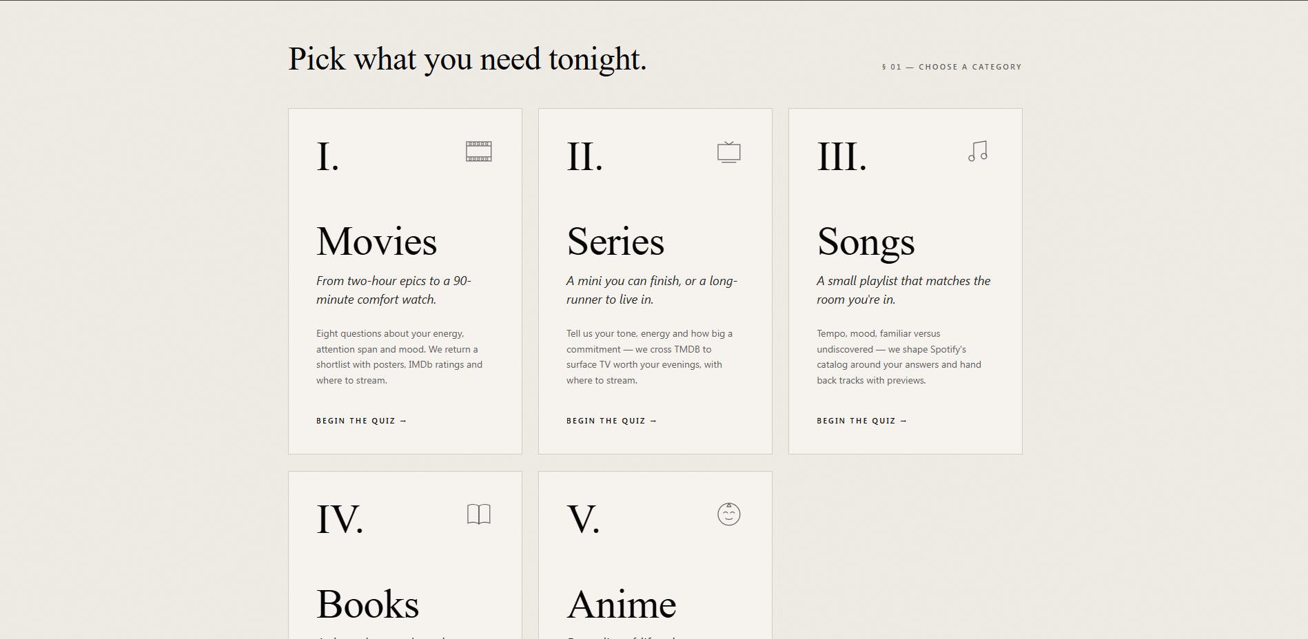
Task: Click the '§ 01 — CHOOSE A CATEGORY' label
Action: pyautogui.click(x=952, y=67)
